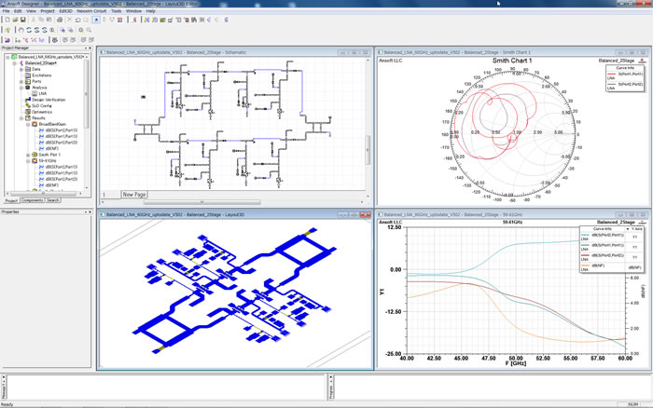Click the Excitations icon in project tree
This screenshot has height=408, width=653.
pyautogui.click(x=28, y=75)
